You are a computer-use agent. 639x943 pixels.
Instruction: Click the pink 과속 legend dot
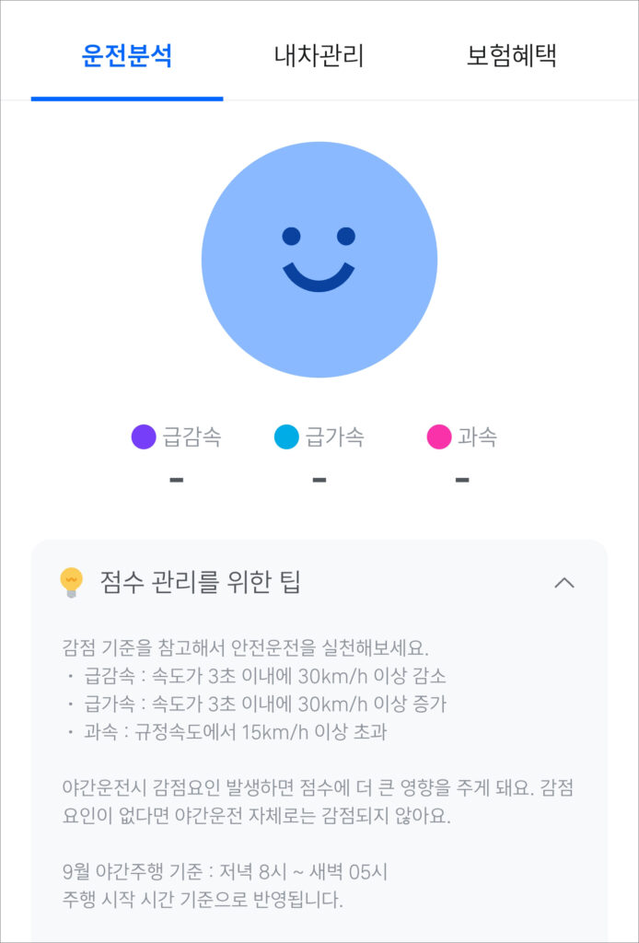click(439, 437)
